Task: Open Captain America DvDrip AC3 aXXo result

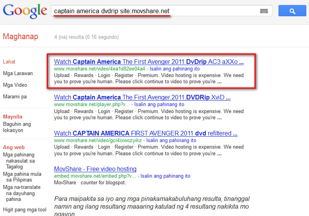Action: tap(149, 62)
